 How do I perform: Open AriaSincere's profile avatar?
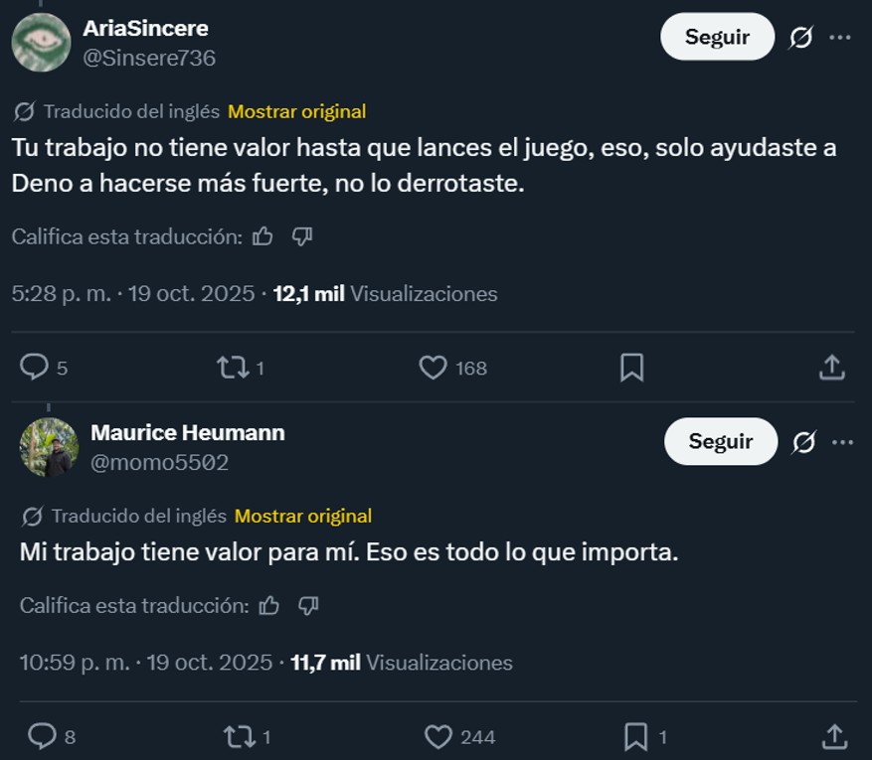[x=41, y=43]
